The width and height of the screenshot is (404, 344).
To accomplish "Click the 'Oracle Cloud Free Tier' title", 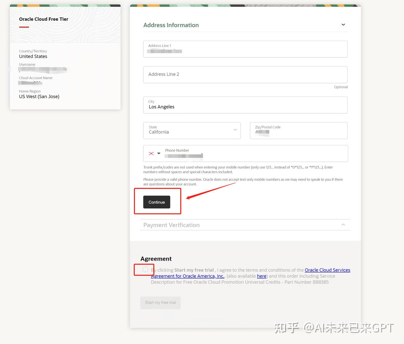I will (43, 19).
